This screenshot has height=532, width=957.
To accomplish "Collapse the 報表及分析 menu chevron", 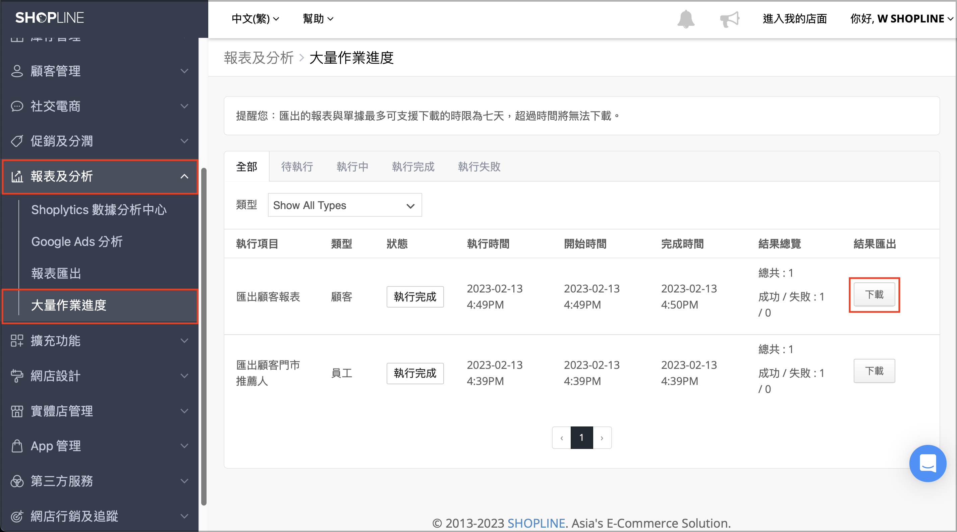I will tap(184, 176).
